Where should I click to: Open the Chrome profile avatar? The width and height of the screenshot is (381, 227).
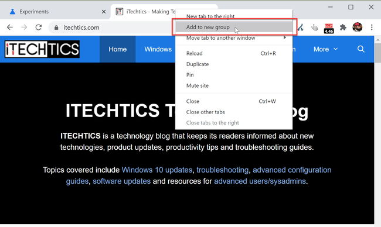(x=357, y=27)
